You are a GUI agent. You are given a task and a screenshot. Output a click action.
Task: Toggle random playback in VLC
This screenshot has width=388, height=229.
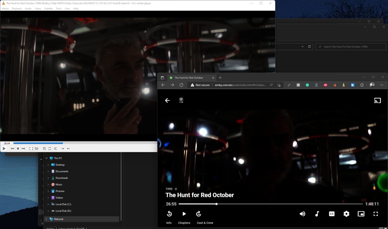coord(55,148)
